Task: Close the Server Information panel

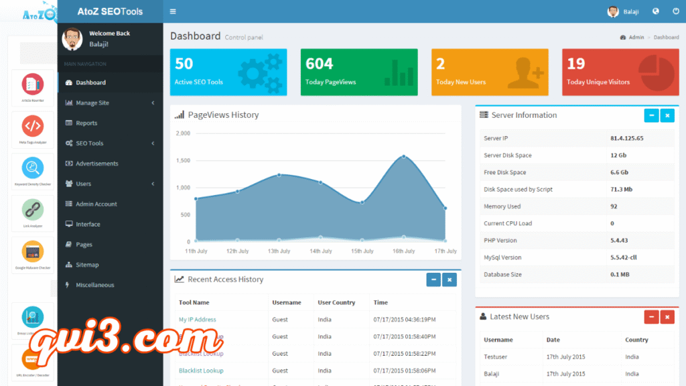Action: (667, 115)
